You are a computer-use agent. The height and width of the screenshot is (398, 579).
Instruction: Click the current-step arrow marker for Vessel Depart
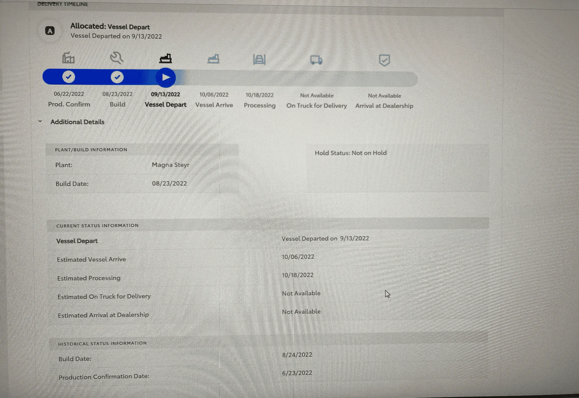(166, 77)
